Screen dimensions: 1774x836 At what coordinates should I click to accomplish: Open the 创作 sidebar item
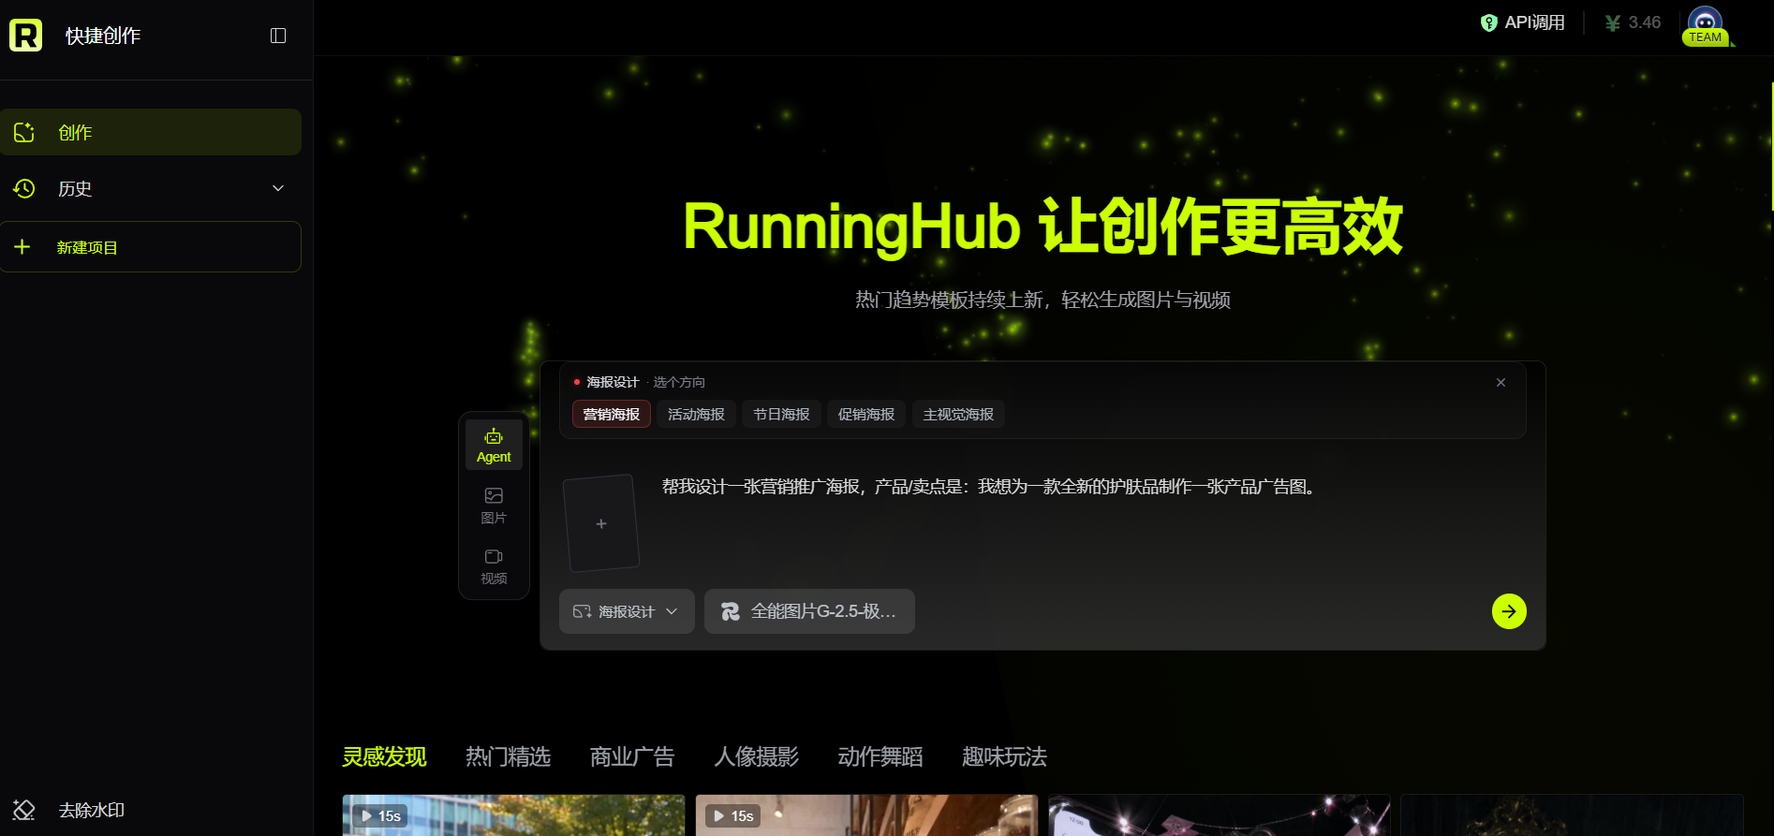point(151,132)
